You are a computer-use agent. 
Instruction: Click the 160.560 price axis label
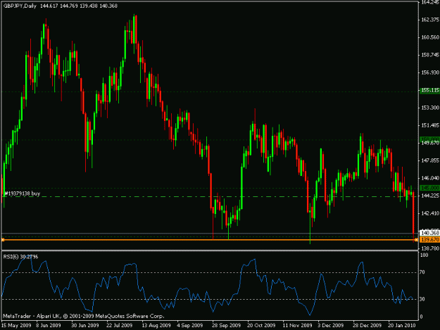click(430, 37)
